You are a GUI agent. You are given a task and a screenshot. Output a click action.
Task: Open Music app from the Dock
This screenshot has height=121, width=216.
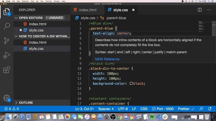point(87,117)
